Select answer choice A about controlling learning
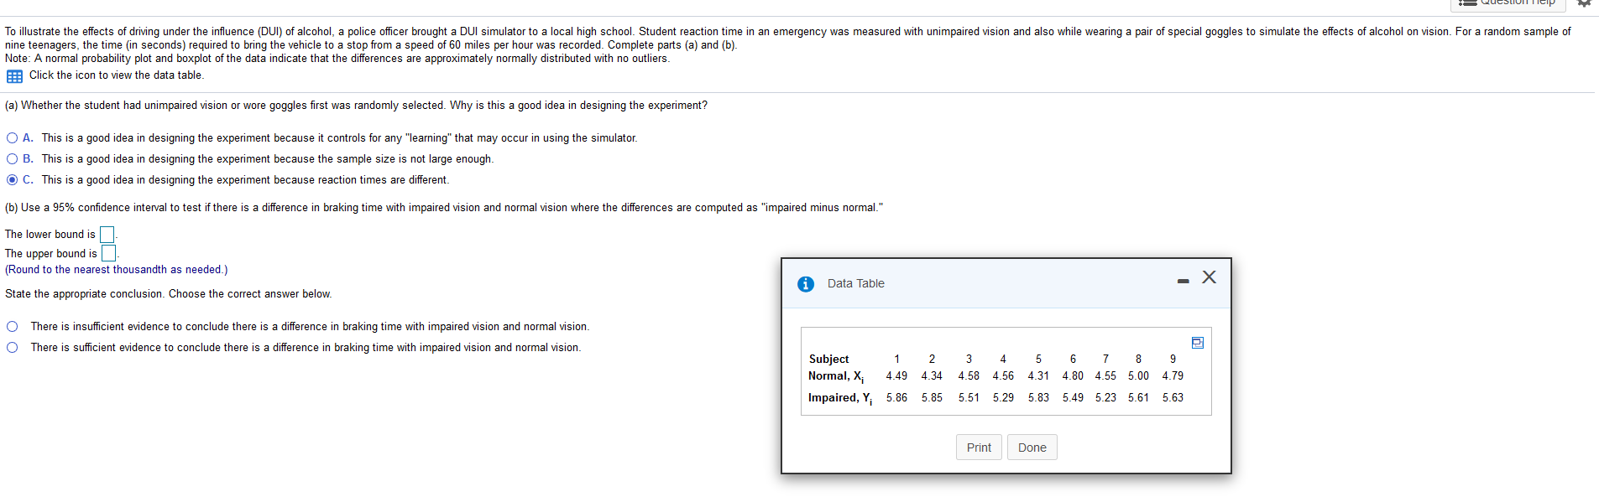 coord(12,137)
